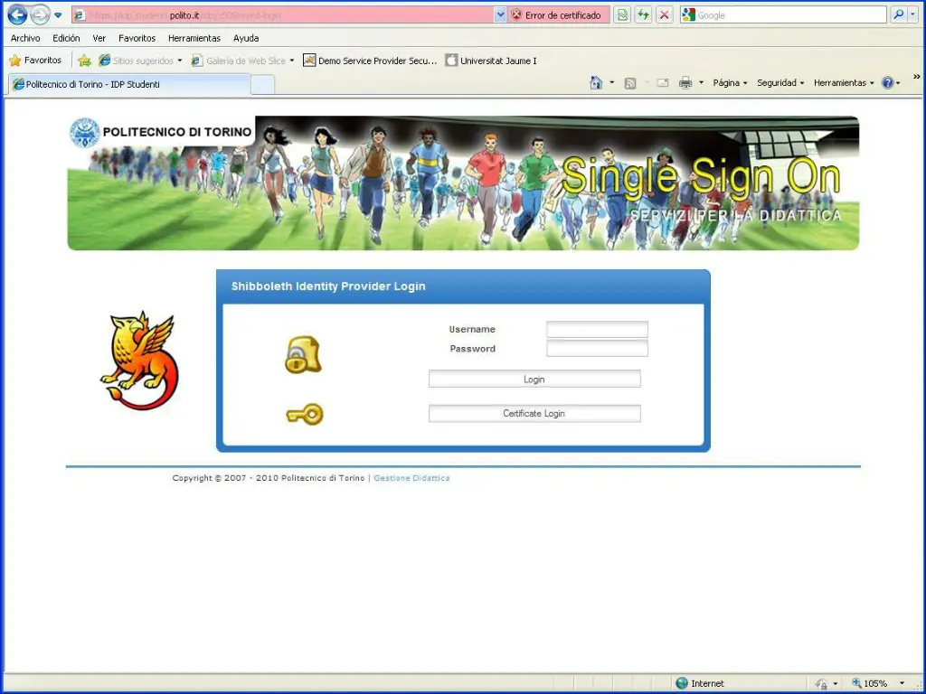This screenshot has height=694, width=926.
Task: Open the search provider dropdown arrow
Action: (x=913, y=14)
